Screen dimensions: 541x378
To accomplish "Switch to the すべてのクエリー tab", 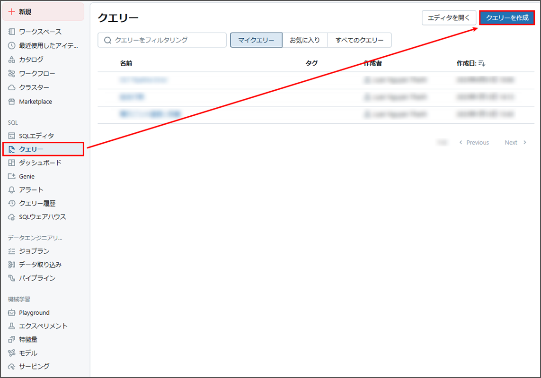I will (360, 40).
